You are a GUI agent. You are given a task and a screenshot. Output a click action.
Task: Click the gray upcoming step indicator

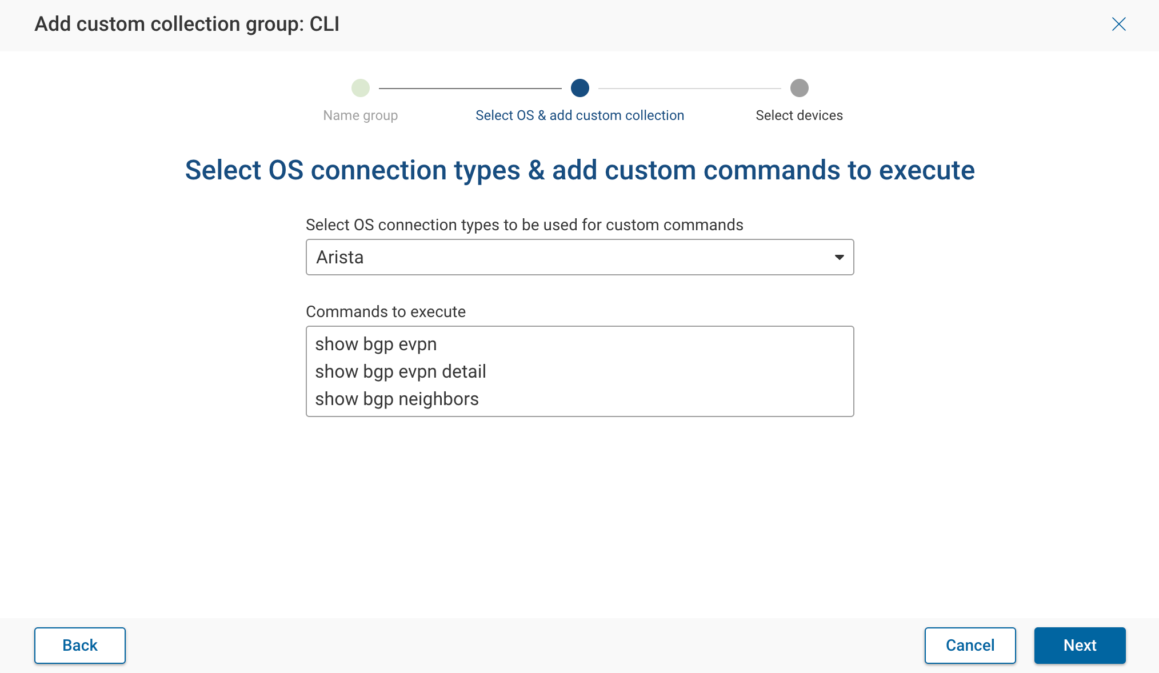pos(799,88)
